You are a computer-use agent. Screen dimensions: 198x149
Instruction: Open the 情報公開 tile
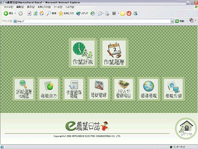click(x=173, y=89)
